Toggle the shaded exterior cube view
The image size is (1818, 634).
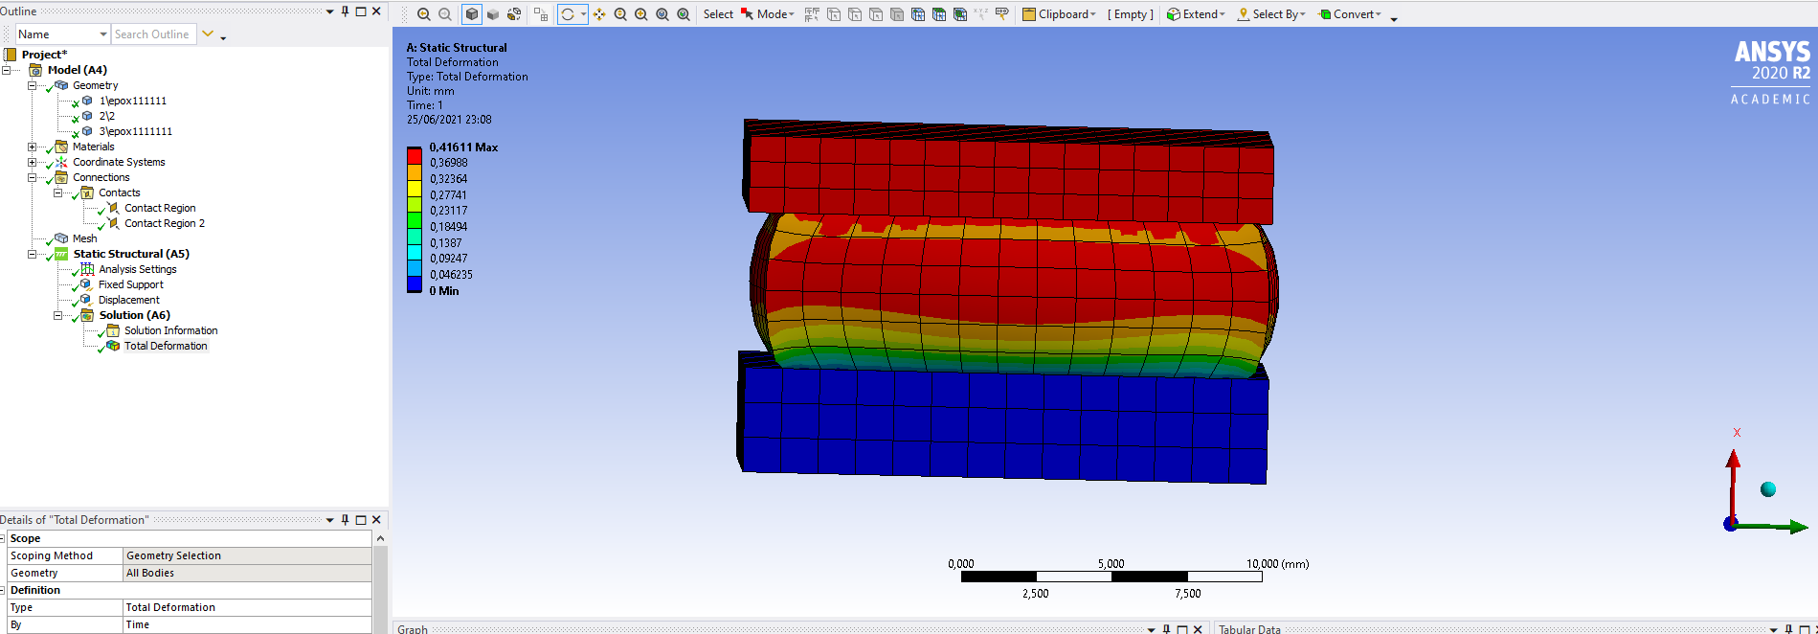pos(472,14)
